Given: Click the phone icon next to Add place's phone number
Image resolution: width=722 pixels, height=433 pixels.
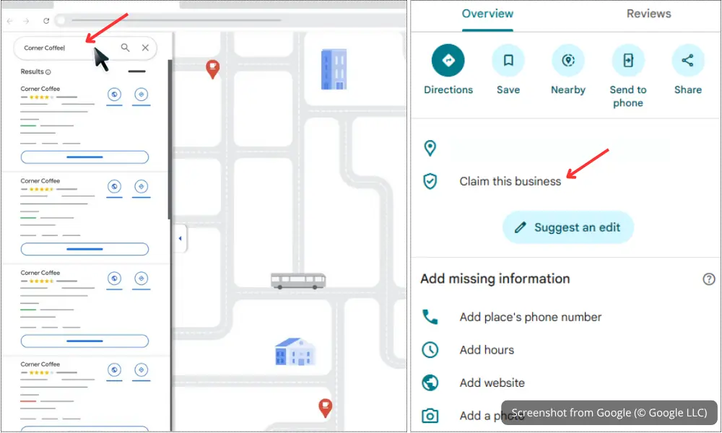Looking at the screenshot, I should (x=431, y=316).
